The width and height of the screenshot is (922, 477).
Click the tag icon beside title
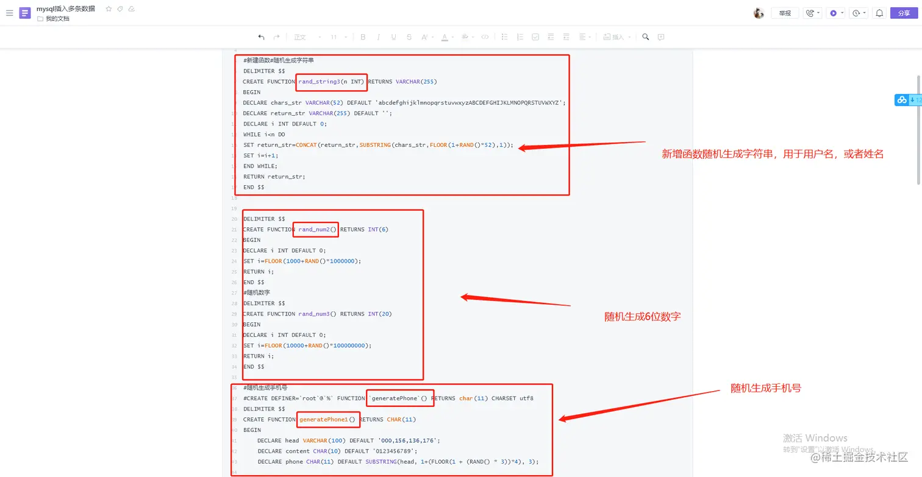pyautogui.click(x=120, y=9)
